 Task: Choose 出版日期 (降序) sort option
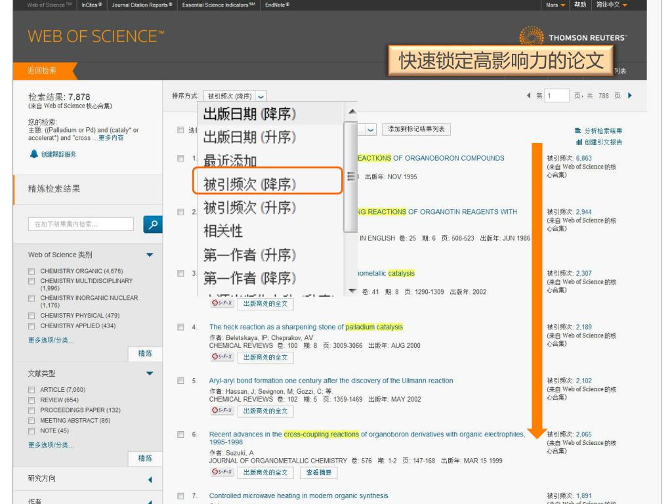point(249,114)
